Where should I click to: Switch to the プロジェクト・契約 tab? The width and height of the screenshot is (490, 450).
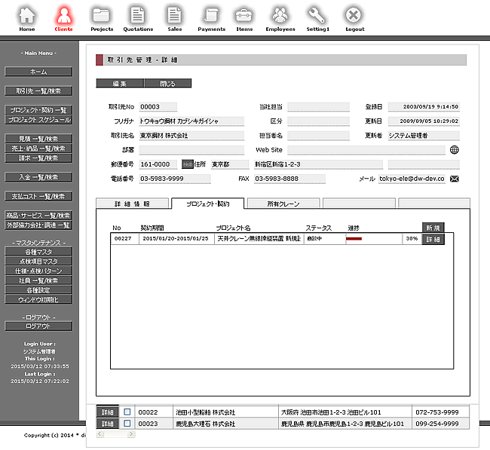click(208, 204)
